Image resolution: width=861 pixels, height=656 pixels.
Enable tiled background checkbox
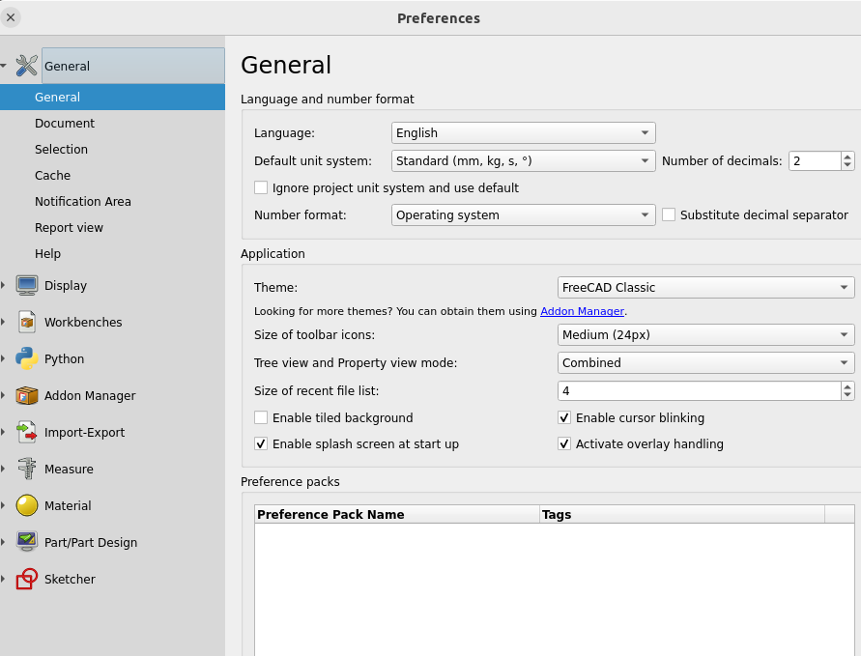(261, 418)
